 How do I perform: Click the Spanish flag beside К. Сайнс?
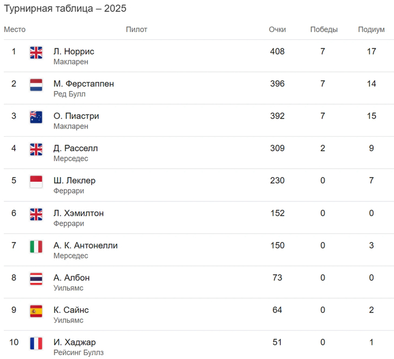click(x=36, y=311)
